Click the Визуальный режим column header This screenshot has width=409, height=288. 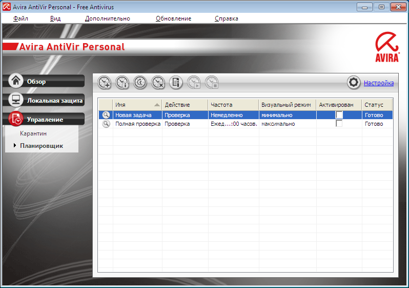tap(288, 105)
